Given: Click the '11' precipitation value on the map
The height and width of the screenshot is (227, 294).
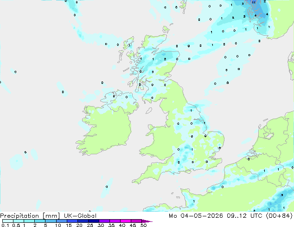Looking at the screenshot, I should click(254, 3).
